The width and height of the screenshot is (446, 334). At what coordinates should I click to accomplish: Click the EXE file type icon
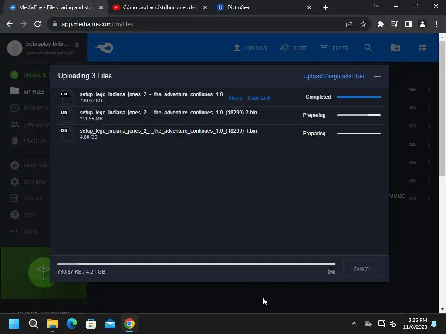click(x=67, y=97)
